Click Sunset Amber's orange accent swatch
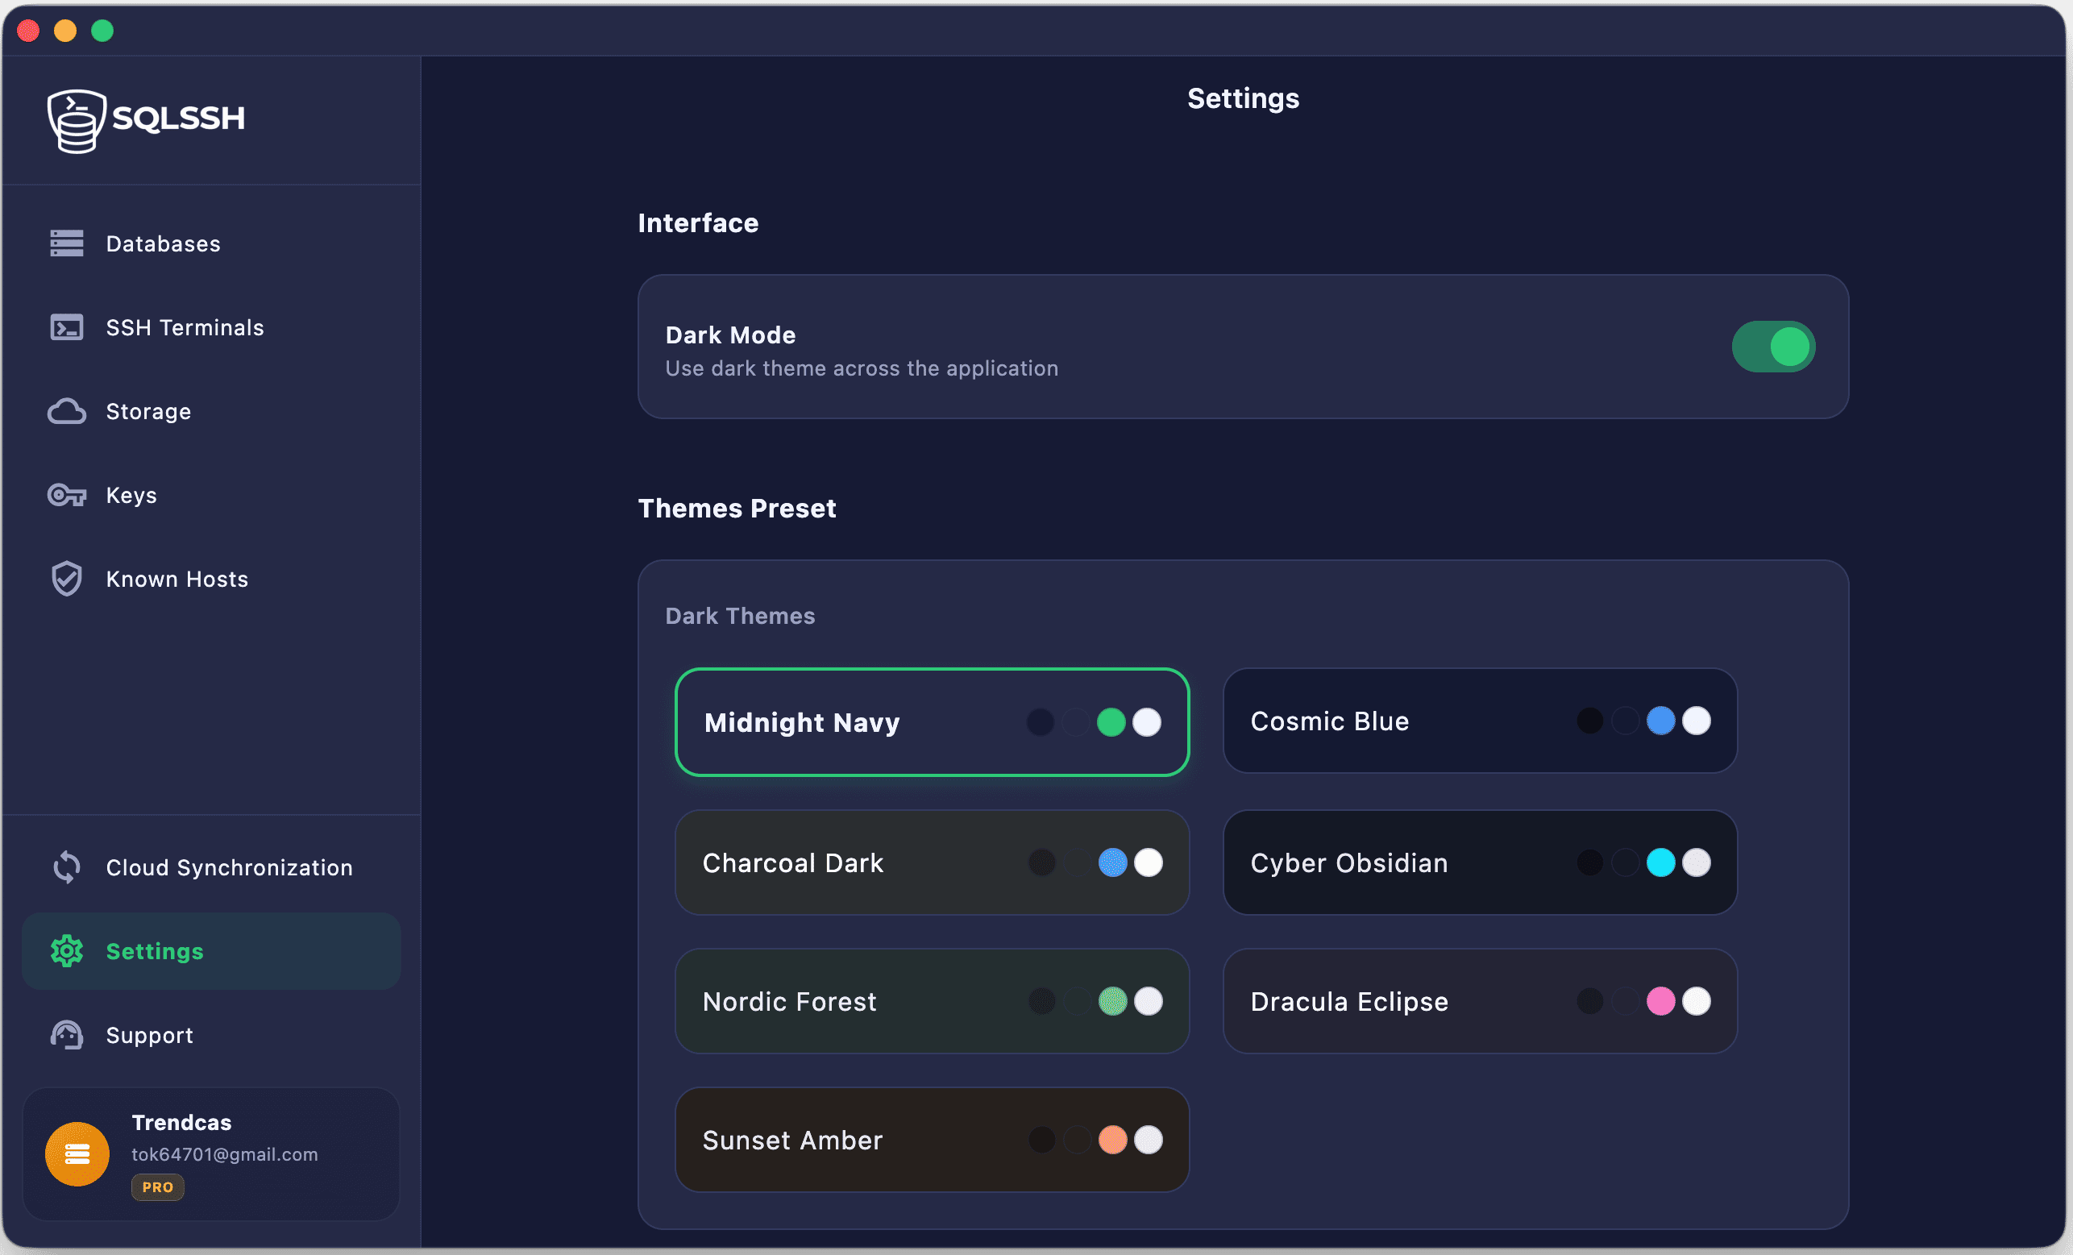The image size is (2073, 1255). (x=1112, y=1140)
